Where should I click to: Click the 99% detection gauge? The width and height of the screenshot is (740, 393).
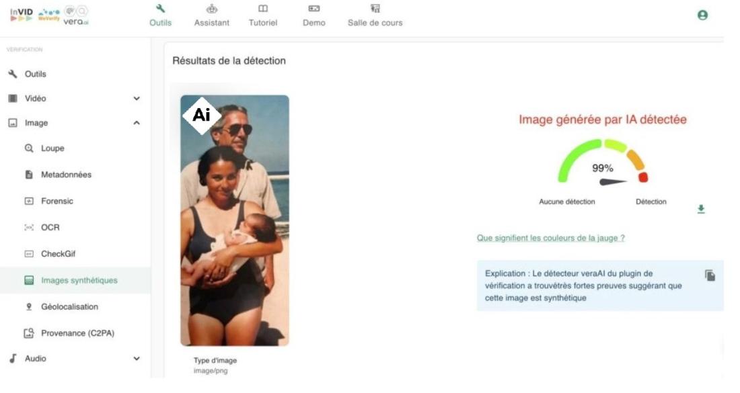pyautogui.click(x=602, y=165)
